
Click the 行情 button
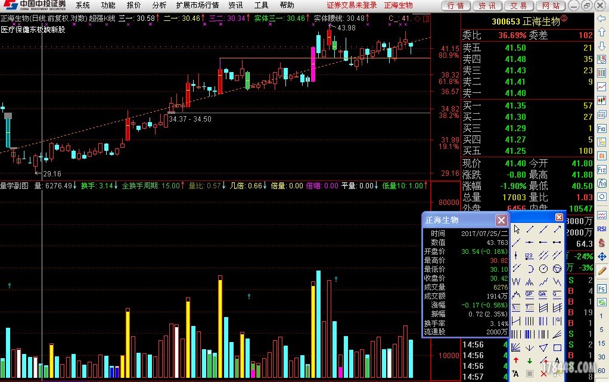tap(456, 6)
